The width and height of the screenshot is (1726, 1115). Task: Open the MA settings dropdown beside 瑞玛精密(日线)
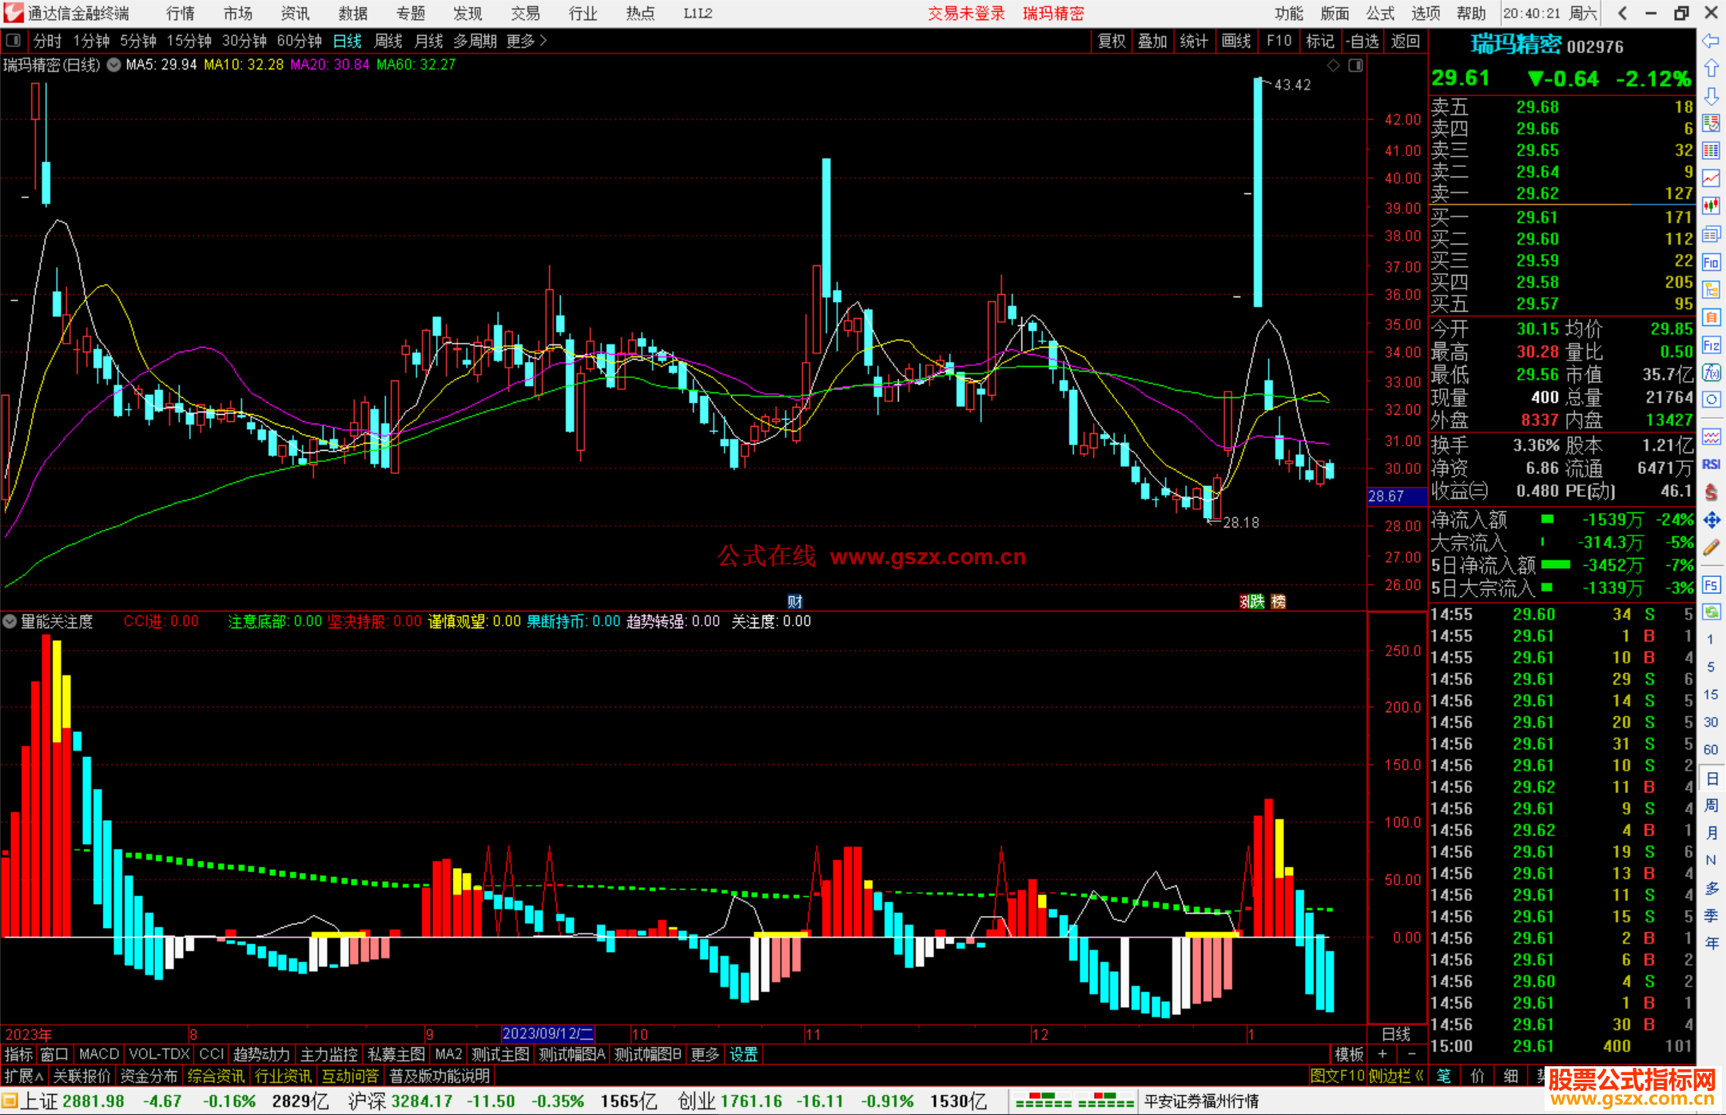pyautogui.click(x=113, y=65)
